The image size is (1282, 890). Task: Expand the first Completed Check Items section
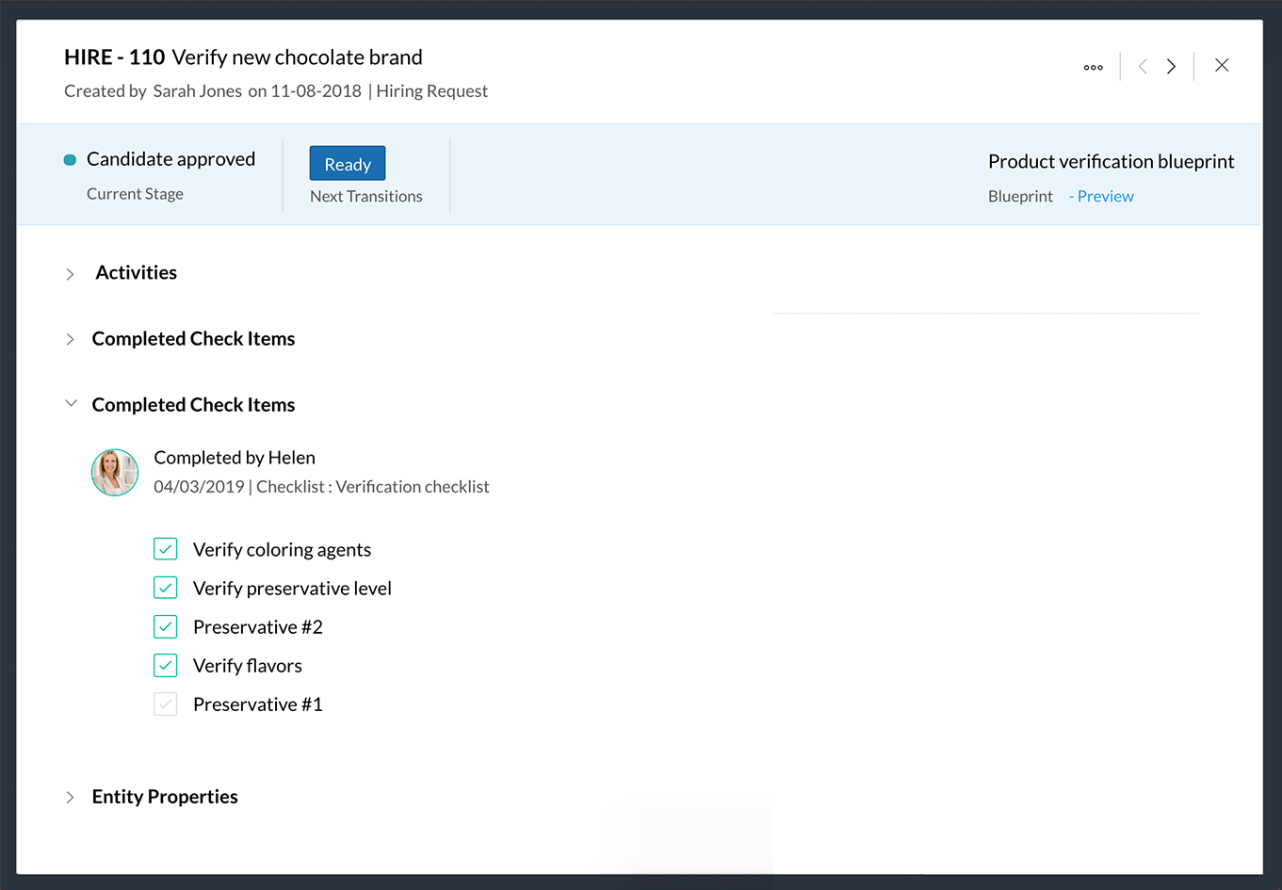71,339
